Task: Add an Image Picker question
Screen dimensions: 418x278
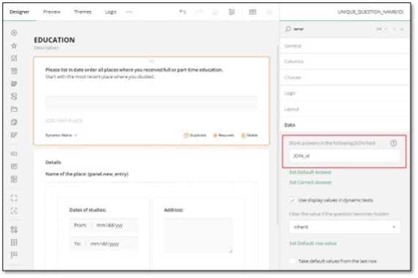Action: pyautogui.click(x=14, y=122)
